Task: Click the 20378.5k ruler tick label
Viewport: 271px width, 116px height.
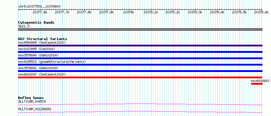Action: point(239,12)
